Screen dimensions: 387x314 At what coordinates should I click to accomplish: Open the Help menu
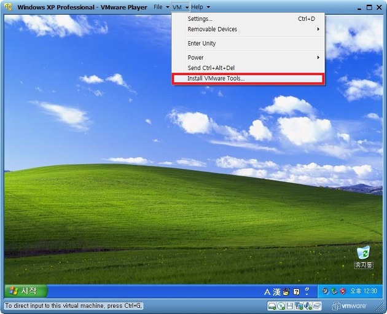coord(197,7)
